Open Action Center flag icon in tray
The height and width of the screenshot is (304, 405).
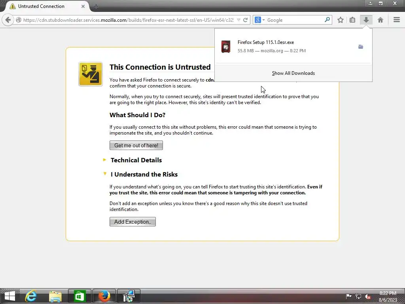point(348,296)
